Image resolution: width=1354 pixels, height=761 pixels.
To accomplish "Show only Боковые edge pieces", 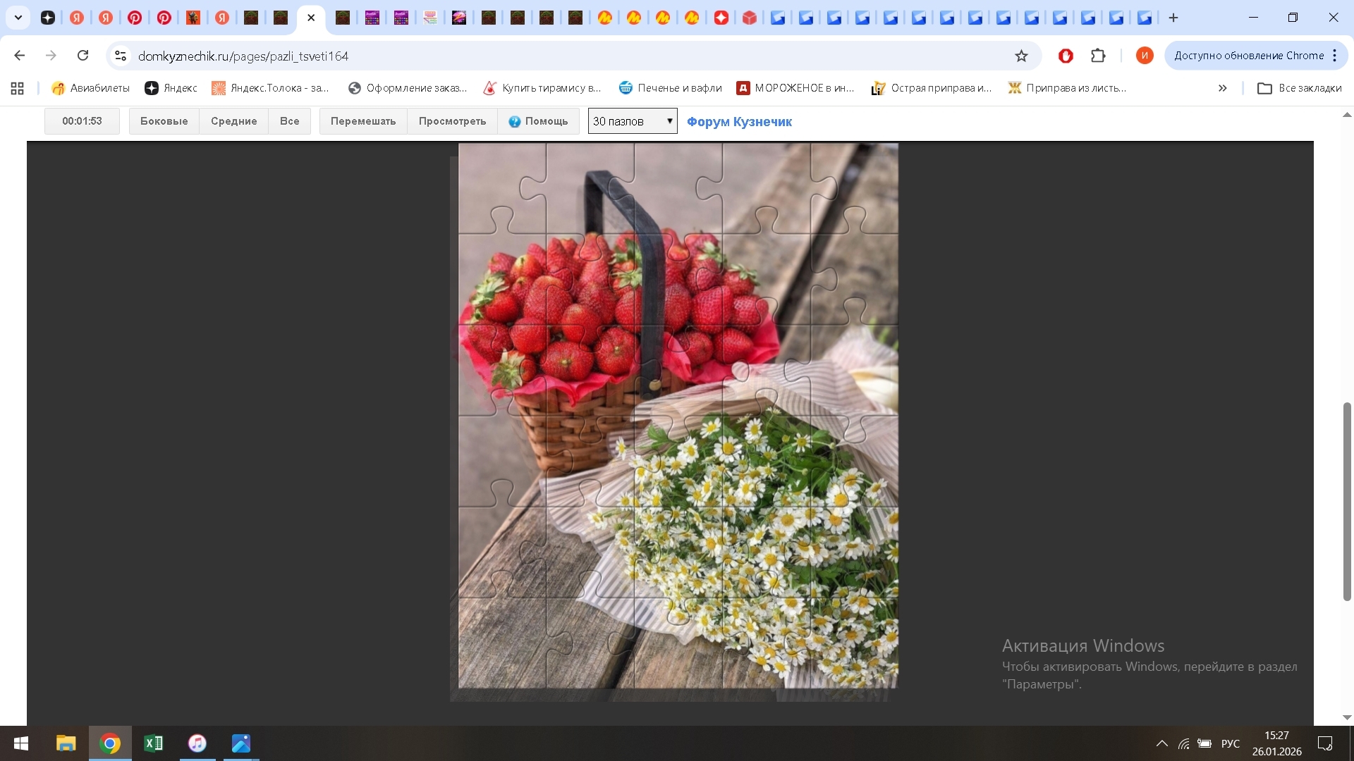I will [164, 121].
